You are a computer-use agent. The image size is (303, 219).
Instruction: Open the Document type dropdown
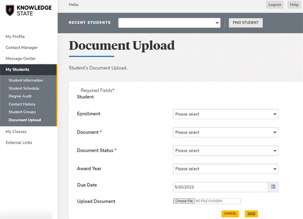click(225, 132)
